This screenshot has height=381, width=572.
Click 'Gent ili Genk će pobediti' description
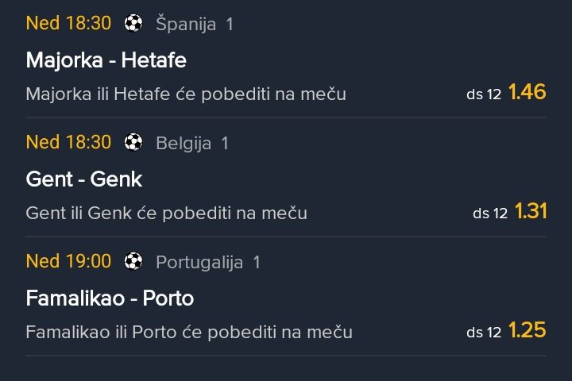pos(166,213)
